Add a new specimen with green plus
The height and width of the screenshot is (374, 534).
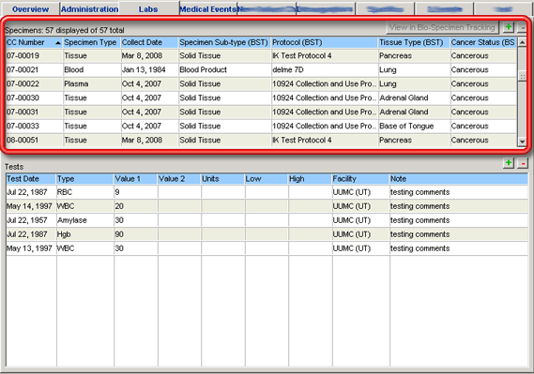[508, 27]
